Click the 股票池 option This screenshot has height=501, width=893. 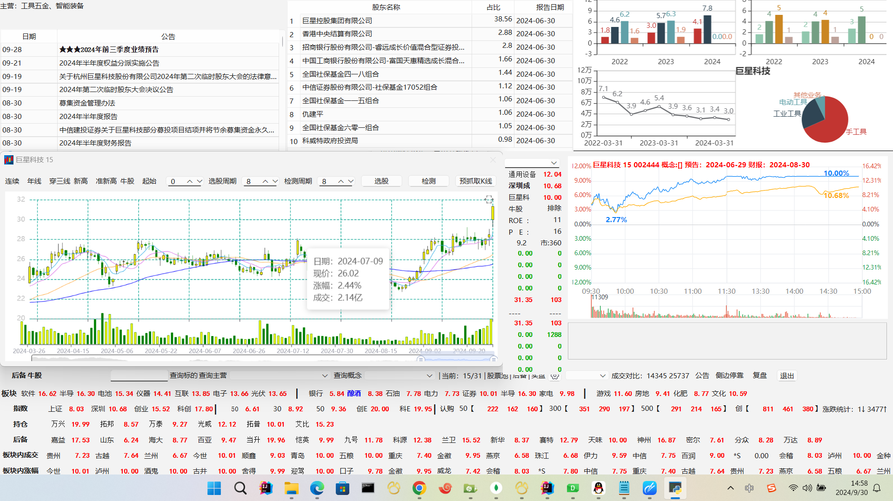[x=498, y=376]
